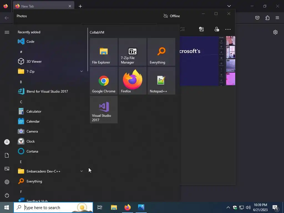Screen dimensions: 284x213
Task: Click the letter E section header
Action: point(21,162)
